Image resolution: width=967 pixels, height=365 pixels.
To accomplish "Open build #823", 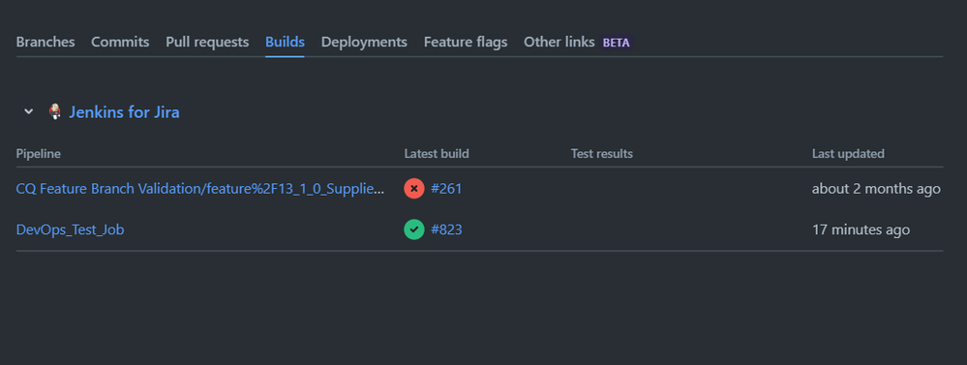I will (446, 230).
